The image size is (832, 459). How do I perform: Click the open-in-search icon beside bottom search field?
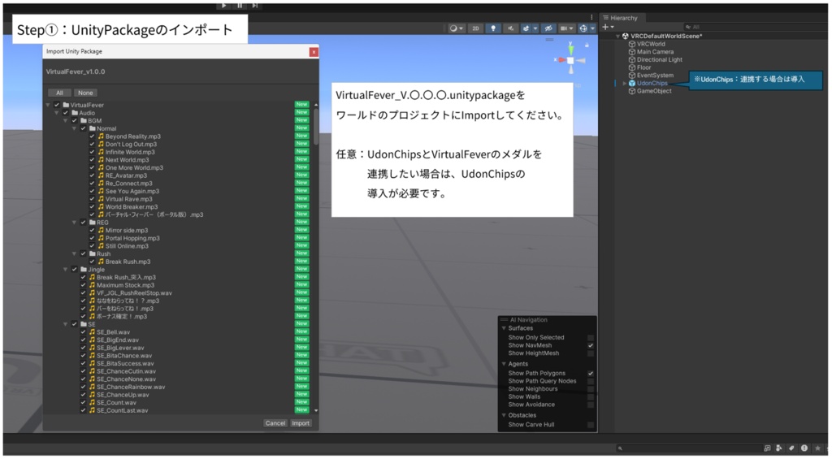click(x=767, y=448)
